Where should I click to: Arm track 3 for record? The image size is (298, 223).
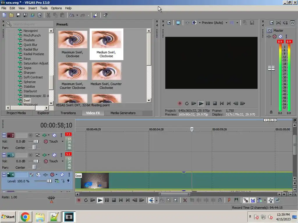pyautogui.click(x=30, y=155)
